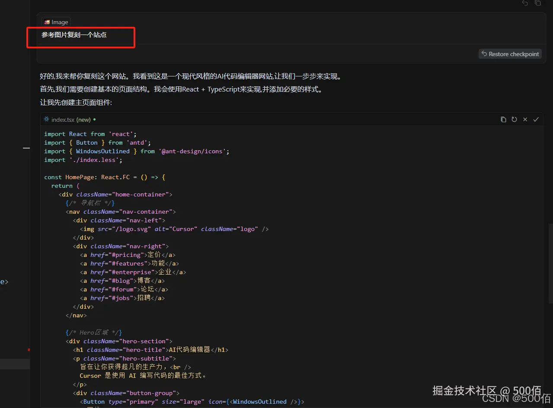
Task: Click the hero-title AI代码编辑器 h1 line
Action: [150, 350]
